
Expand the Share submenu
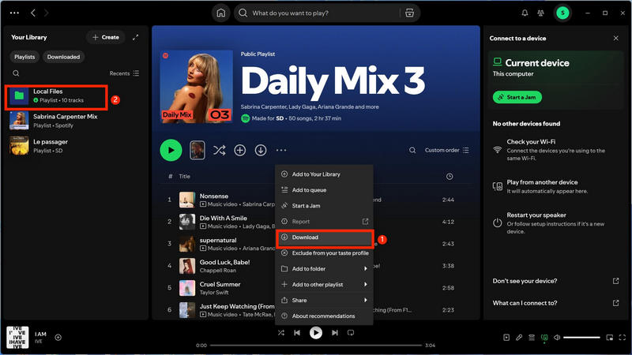(324, 301)
